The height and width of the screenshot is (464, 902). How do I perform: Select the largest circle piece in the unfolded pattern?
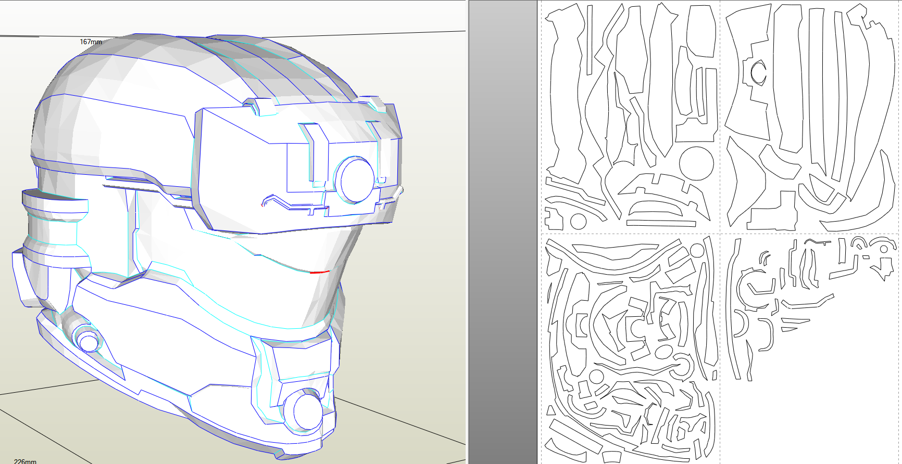tap(696, 163)
